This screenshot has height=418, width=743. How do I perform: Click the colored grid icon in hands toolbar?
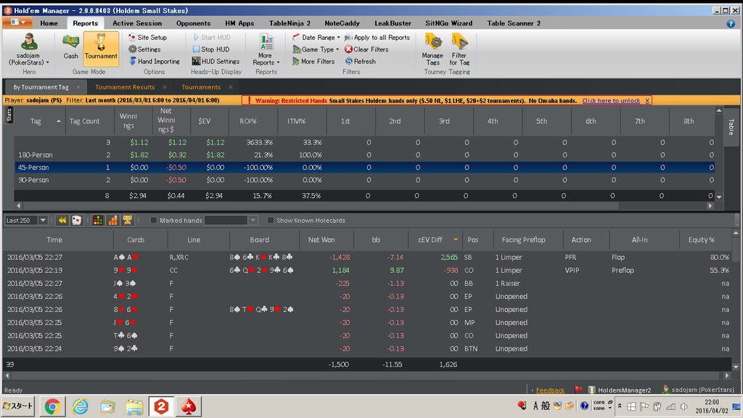[98, 221]
